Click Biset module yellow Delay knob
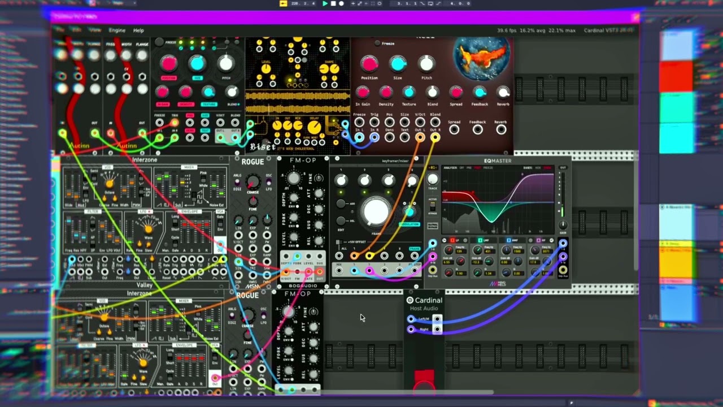The image size is (723, 407). pyautogui.click(x=315, y=127)
